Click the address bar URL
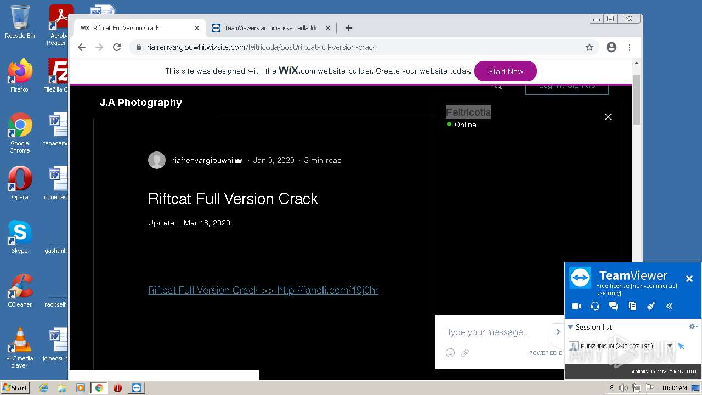 [x=262, y=47]
